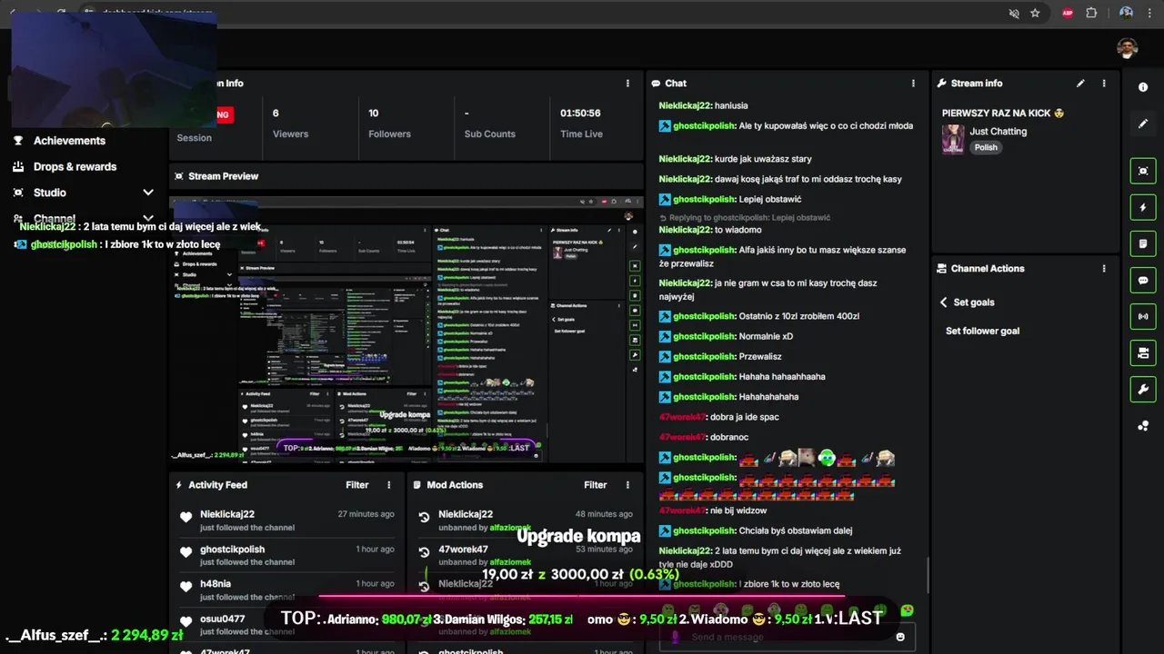Image resolution: width=1164 pixels, height=654 pixels.
Task: Toggle the Stream Preview panel in sidebar
Action: tap(1143, 171)
